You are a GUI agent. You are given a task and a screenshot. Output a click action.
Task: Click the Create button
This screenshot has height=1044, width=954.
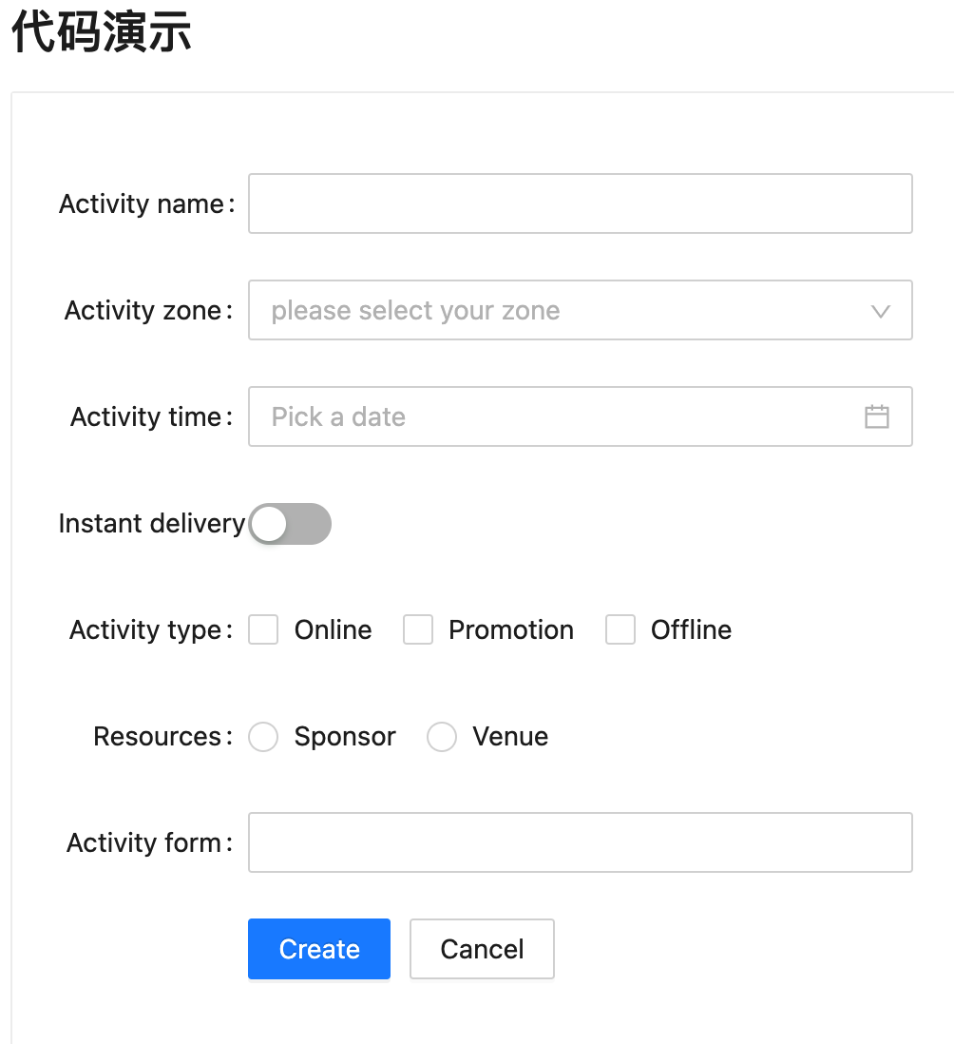click(x=319, y=949)
